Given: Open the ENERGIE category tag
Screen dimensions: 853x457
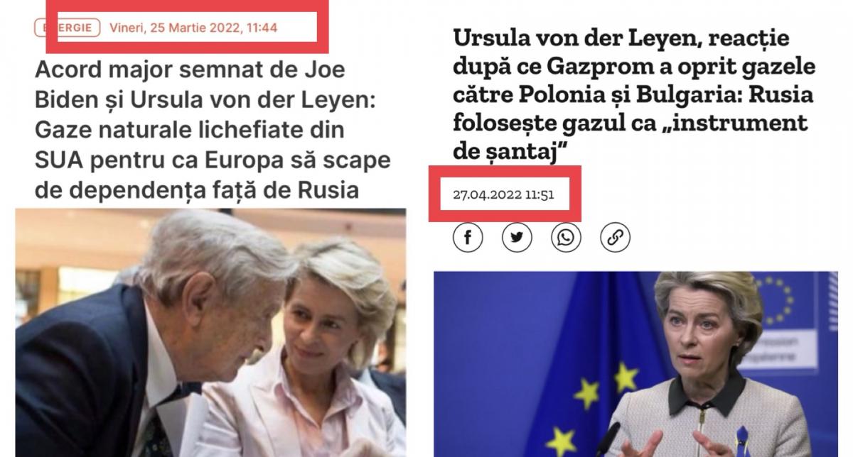Looking at the screenshot, I should [x=66, y=28].
